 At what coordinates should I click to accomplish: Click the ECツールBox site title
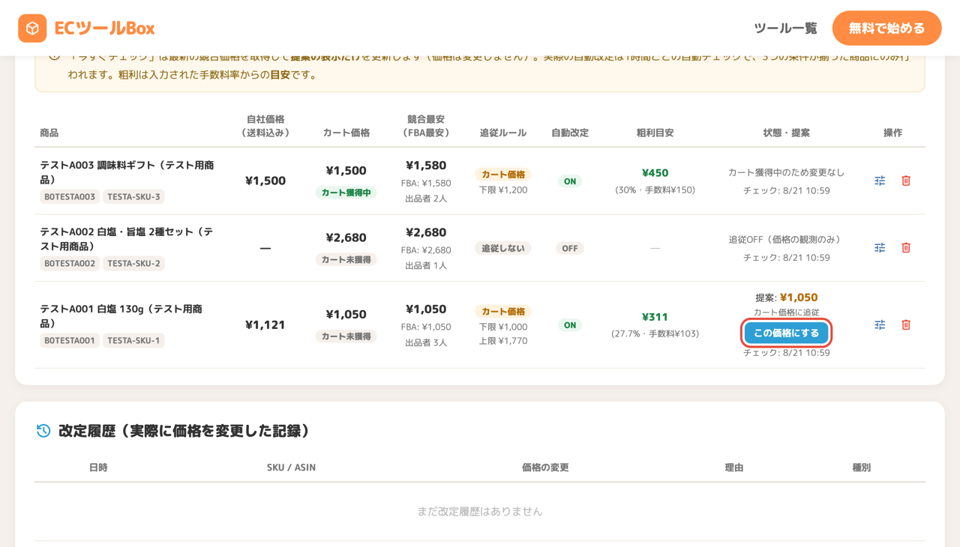[x=104, y=28]
